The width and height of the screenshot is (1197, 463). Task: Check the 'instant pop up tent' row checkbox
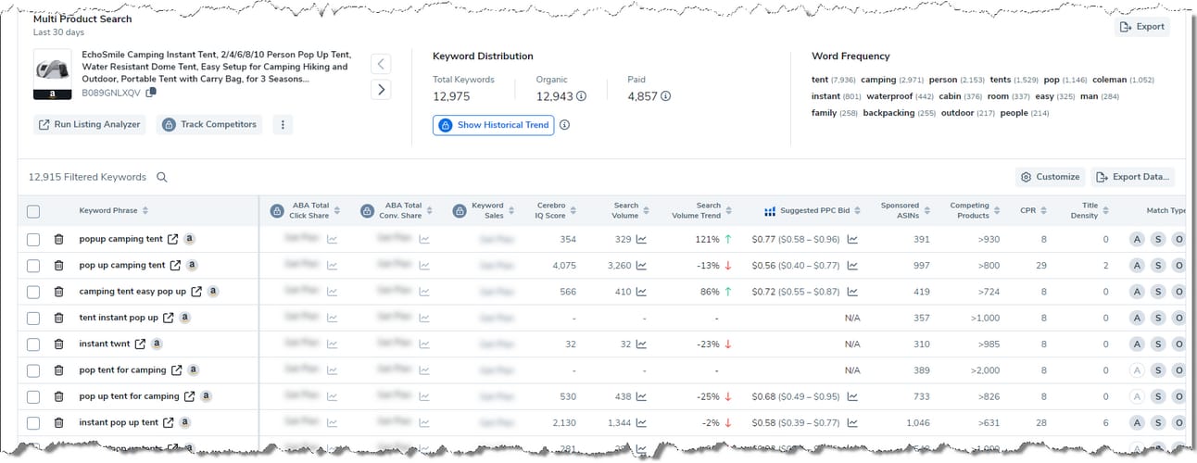[33, 423]
